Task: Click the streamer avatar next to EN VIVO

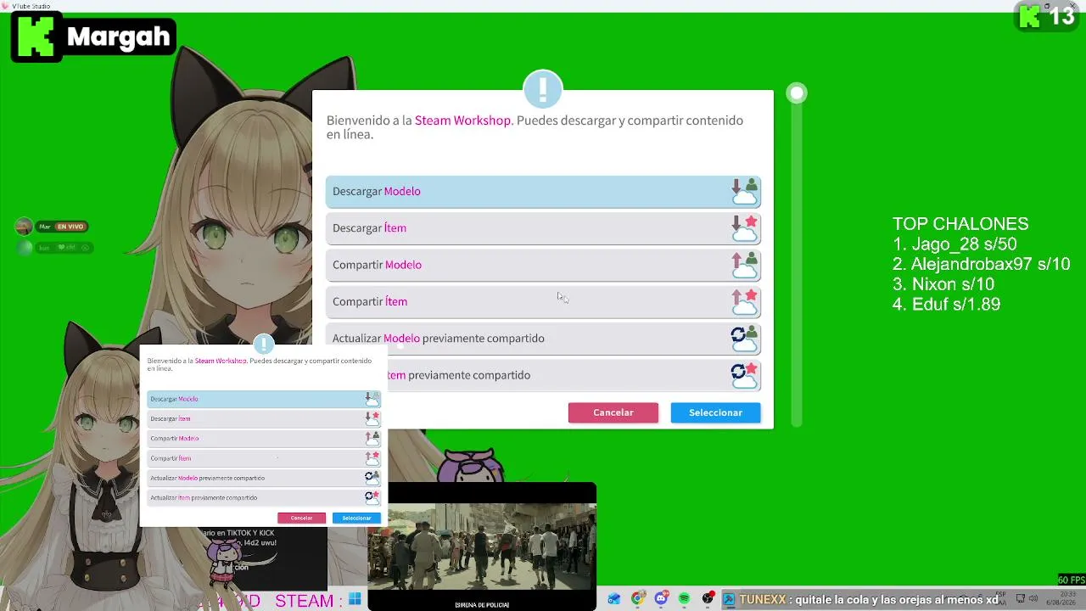Action: [x=23, y=227]
